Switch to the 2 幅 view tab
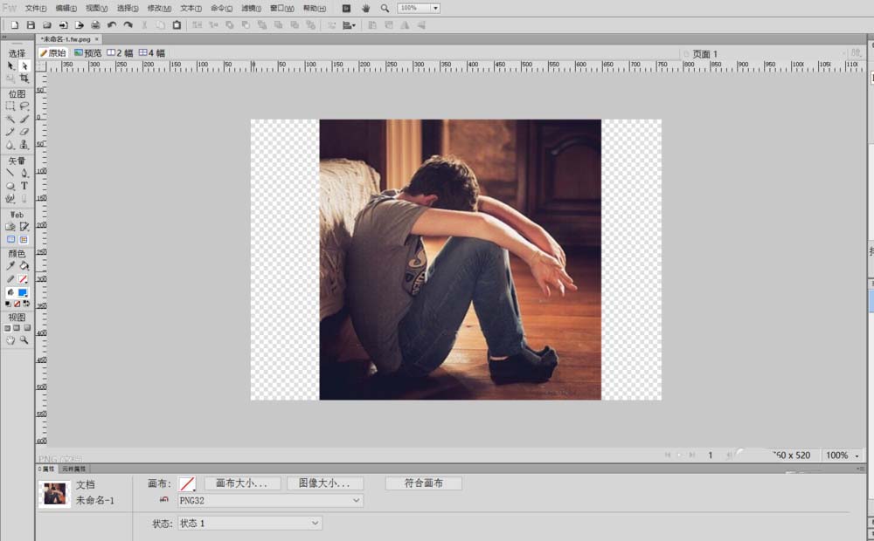The height and width of the screenshot is (541, 874). coord(120,53)
